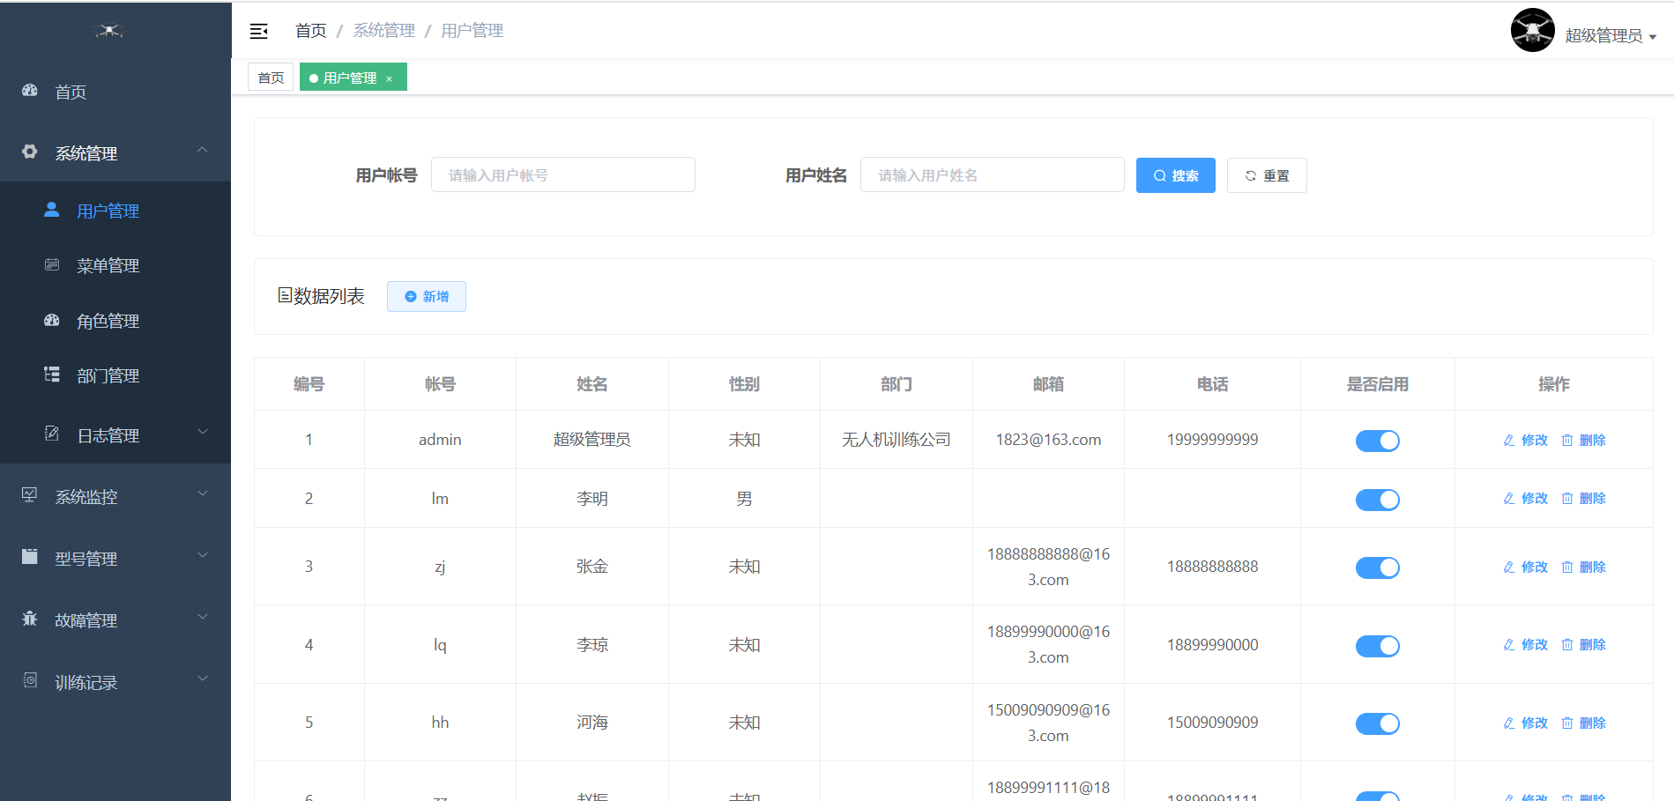Focus the 用户帐号 input field

(562, 175)
